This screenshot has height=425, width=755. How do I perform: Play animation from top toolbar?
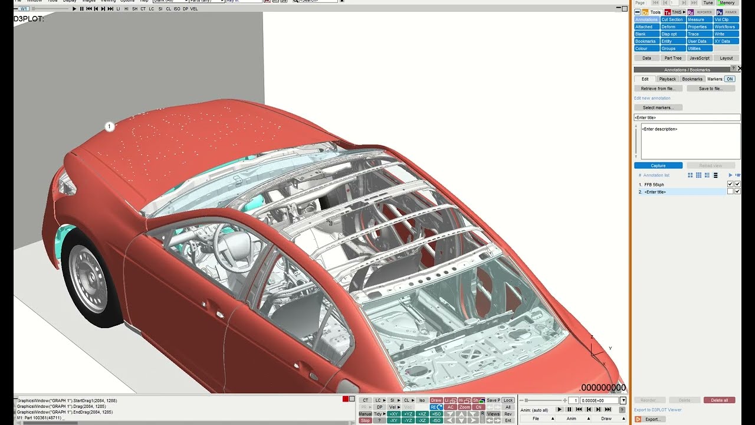coord(74,9)
